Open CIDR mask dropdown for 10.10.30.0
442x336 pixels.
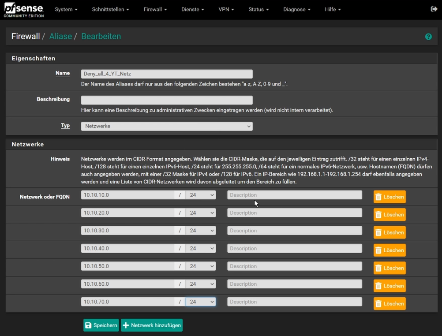[x=201, y=231]
